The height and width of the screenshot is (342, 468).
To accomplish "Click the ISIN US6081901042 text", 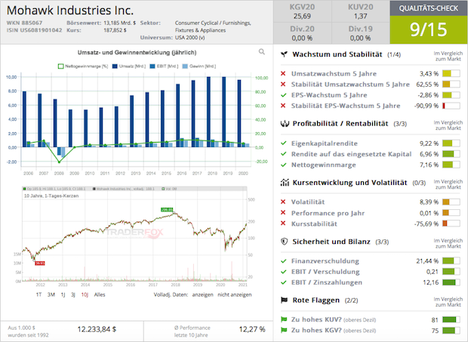I will tap(34, 30).
